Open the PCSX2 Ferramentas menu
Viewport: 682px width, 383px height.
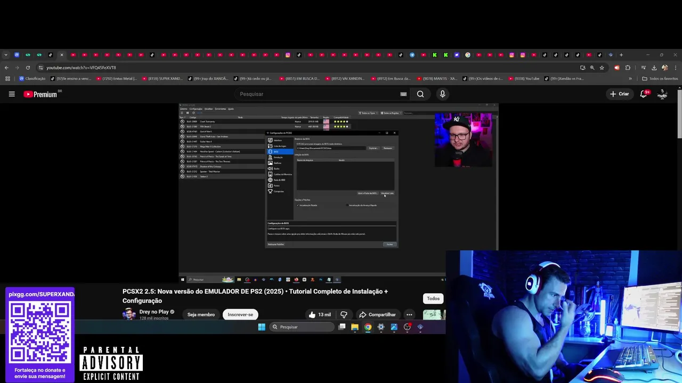coord(221,109)
